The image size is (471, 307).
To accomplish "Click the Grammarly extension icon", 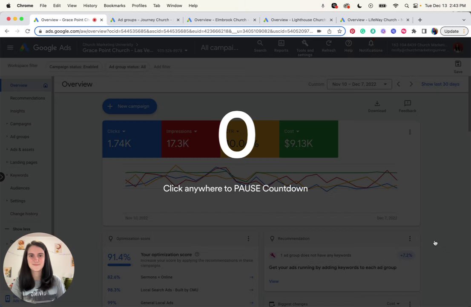I will point(362,31).
